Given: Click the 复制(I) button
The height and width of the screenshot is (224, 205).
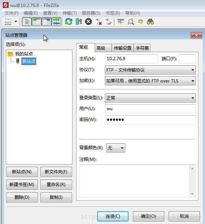Looking at the screenshot, I should pyautogui.click(x=56, y=197).
